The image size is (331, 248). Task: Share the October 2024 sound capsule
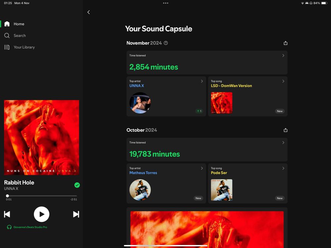[285, 130]
